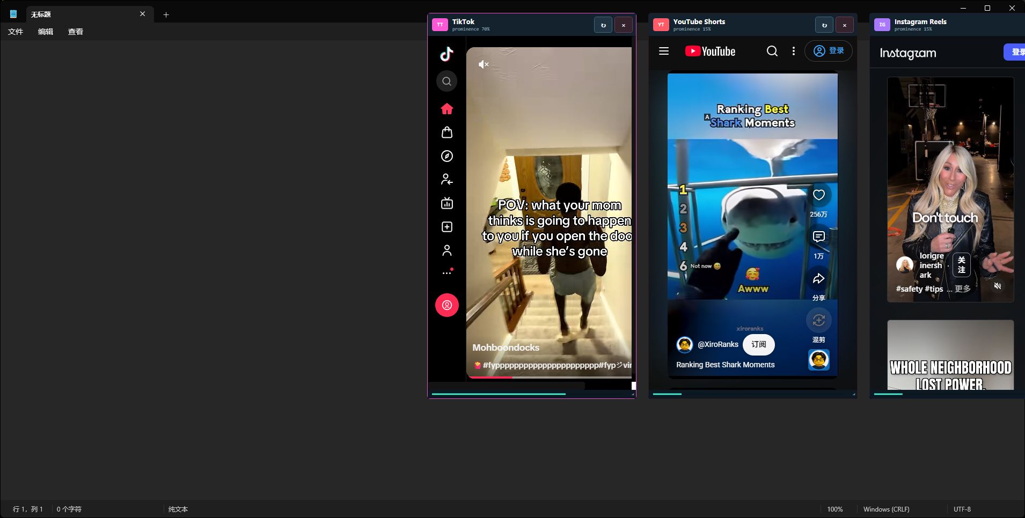Open comments on the shark Short
The width and height of the screenshot is (1025, 518).
pyautogui.click(x=818, y=236)
